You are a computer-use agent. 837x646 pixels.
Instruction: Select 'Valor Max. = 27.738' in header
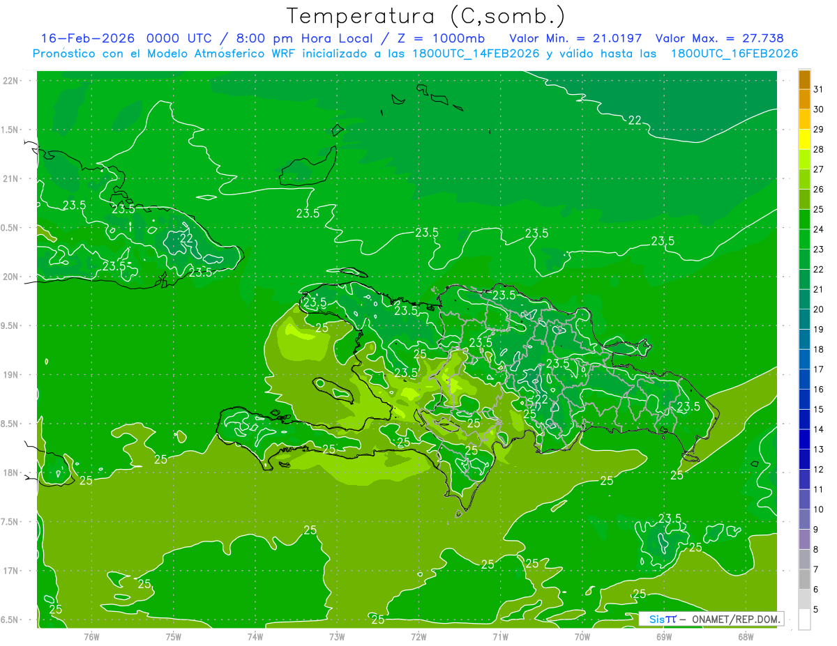[719, 38]
